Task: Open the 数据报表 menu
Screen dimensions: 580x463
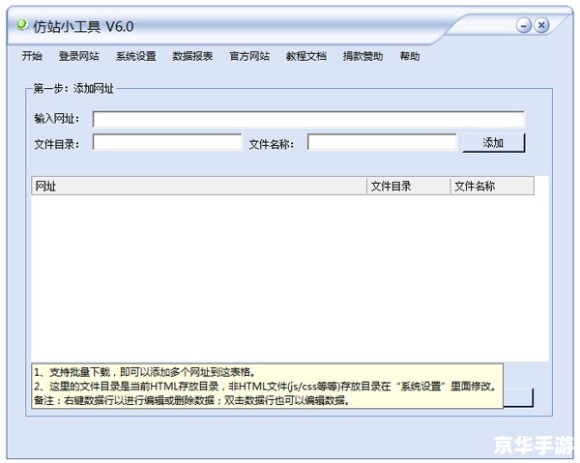Action: tap(192, 56)
